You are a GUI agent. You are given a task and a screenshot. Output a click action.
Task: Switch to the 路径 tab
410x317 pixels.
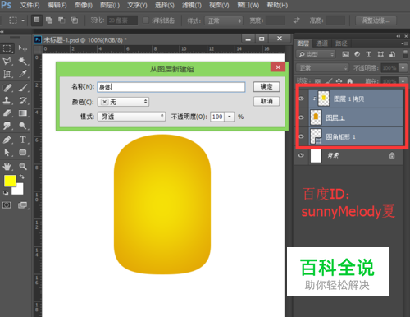coord(341,44)
